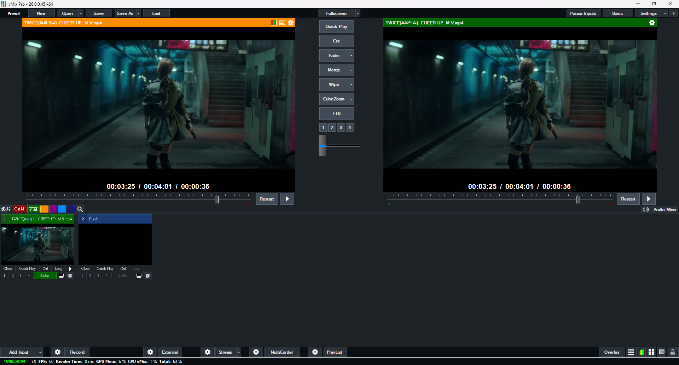Click the preview video position slider

coord(216,199)
